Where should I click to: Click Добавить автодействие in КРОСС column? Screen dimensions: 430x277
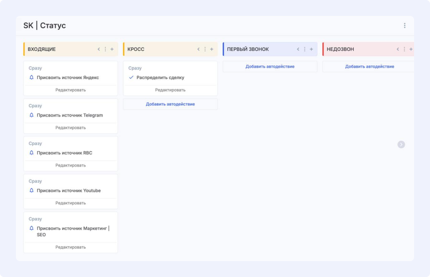pyautogui.click(x=170, y=104)
